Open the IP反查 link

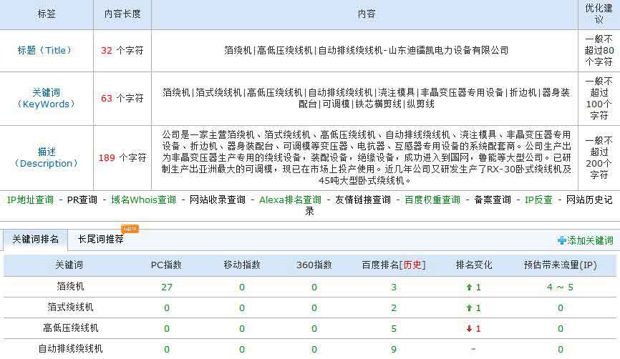tap(538, 200)
